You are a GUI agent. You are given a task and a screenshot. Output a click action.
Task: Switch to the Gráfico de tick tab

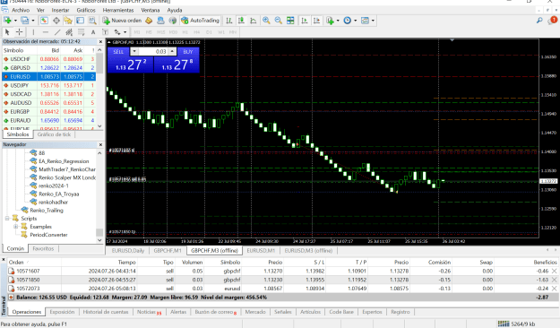pos(54,134)
